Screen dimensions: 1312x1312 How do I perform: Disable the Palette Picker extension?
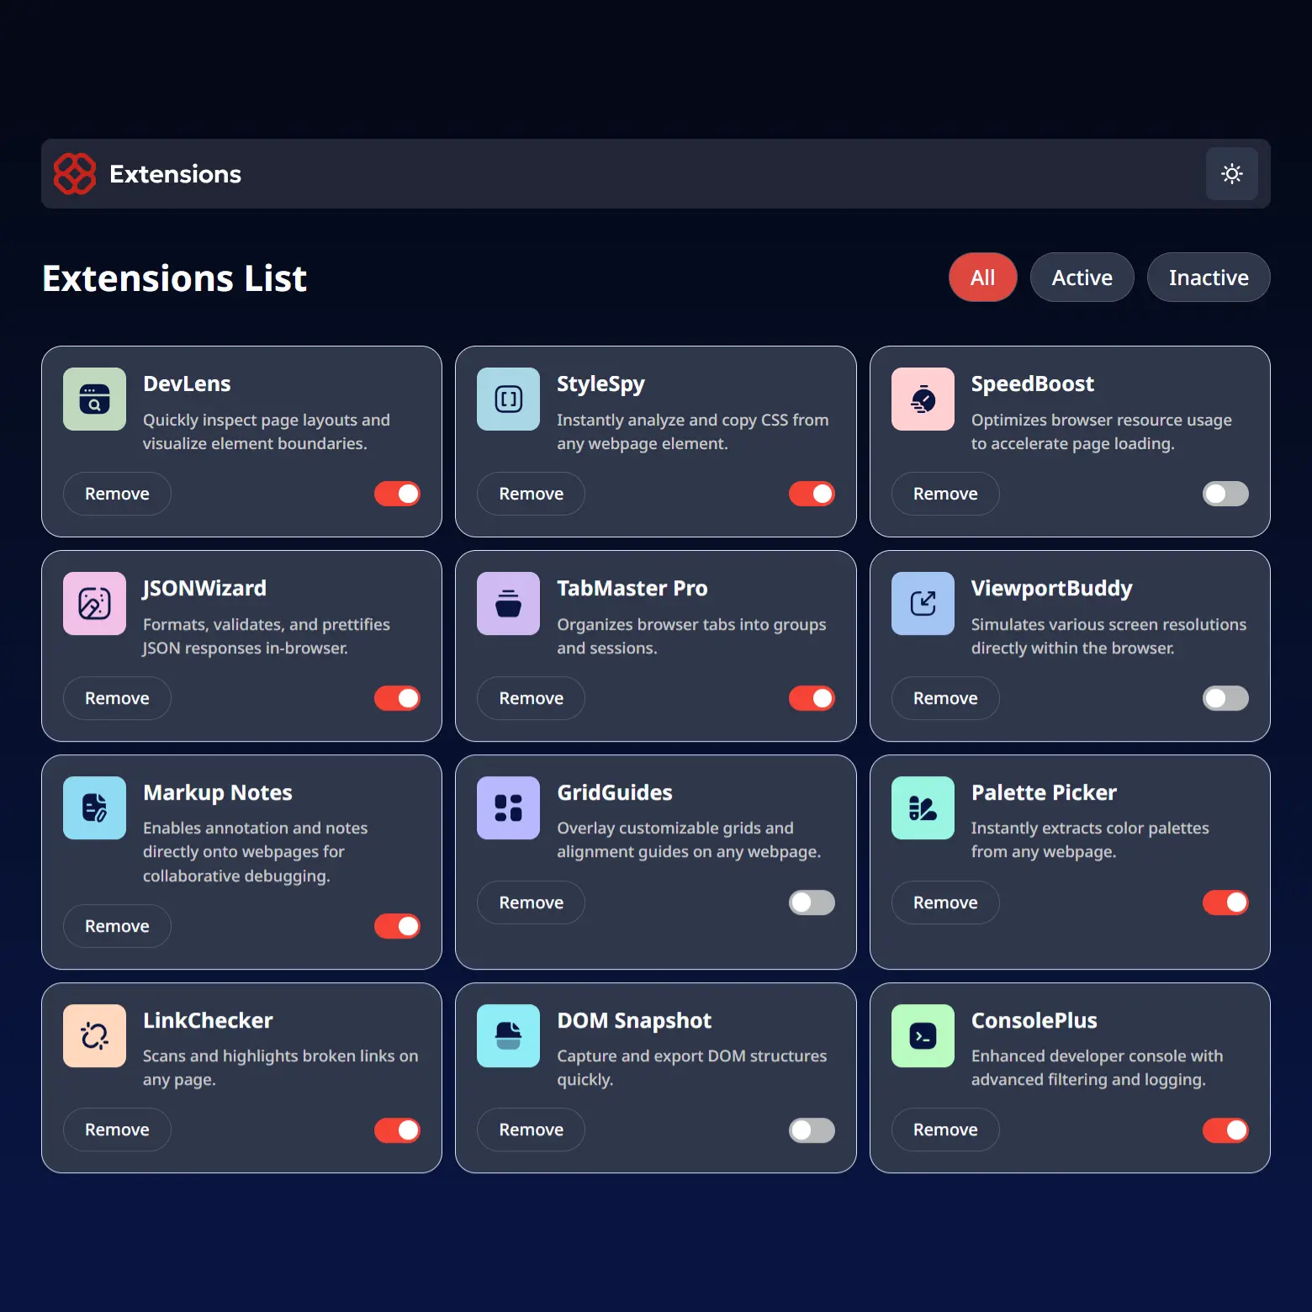click(1225, 902)
